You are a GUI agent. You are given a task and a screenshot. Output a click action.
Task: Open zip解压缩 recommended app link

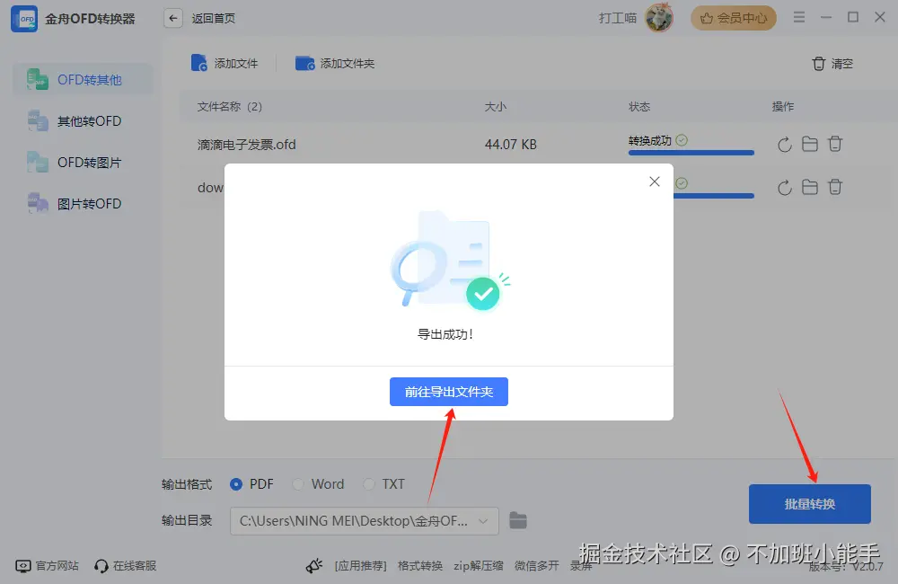(479, 566)
